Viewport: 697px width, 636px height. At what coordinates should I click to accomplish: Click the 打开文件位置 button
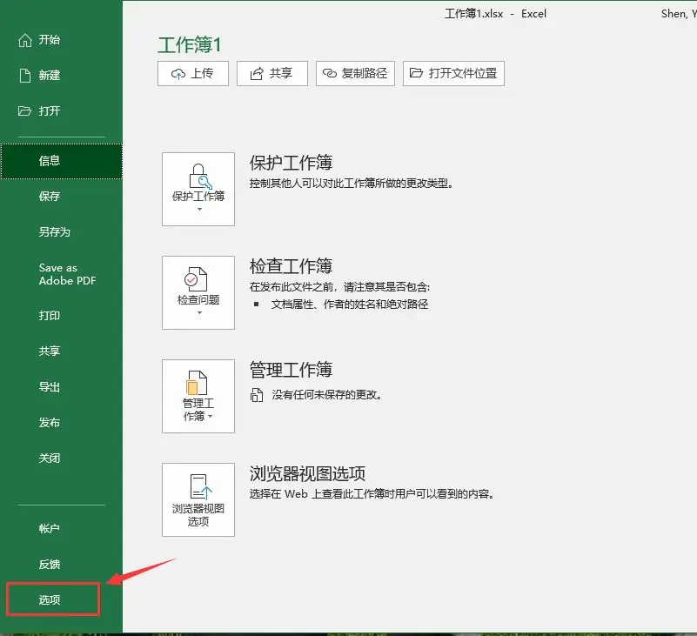(453, 74)
